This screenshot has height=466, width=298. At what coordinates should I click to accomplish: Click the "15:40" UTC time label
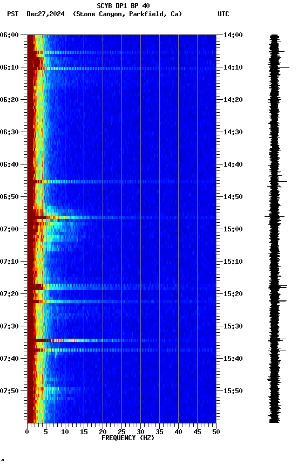[x=233, y=359]
